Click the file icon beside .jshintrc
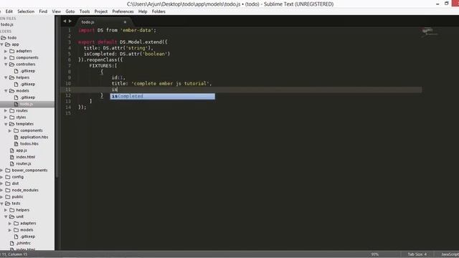The width and height of the screenshot is (459, 258). pos(11,243)
